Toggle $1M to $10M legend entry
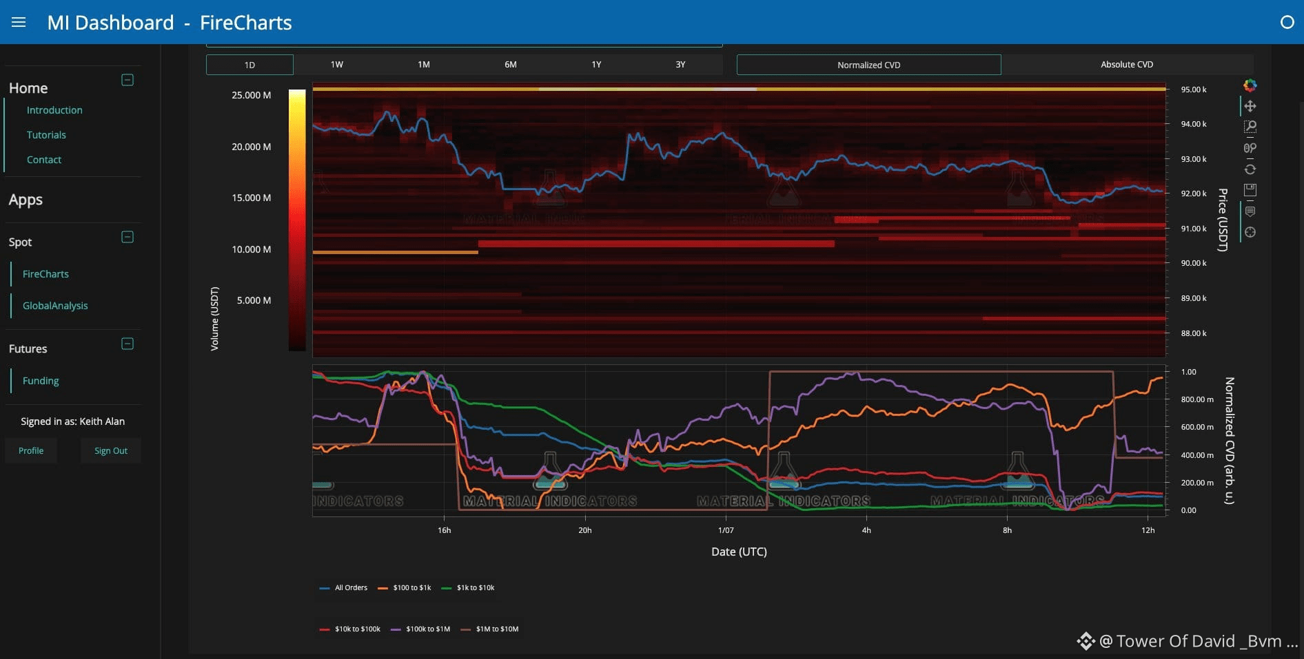Screen dimensions: 1304x659 [490, 629]
